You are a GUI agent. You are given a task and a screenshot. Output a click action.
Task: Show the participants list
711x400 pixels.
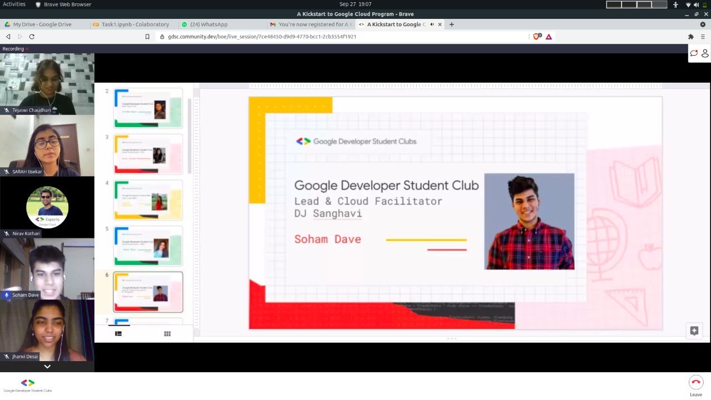(x=705, y=53)
